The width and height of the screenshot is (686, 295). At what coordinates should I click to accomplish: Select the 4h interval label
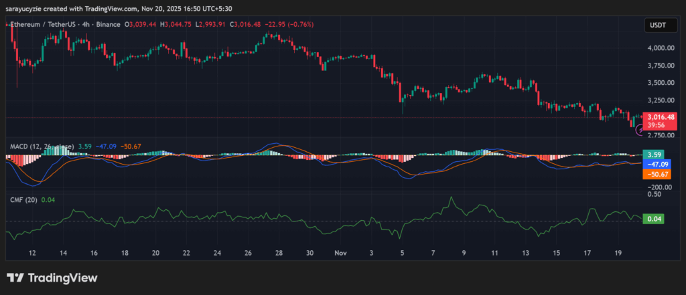(x=82, y=24)
